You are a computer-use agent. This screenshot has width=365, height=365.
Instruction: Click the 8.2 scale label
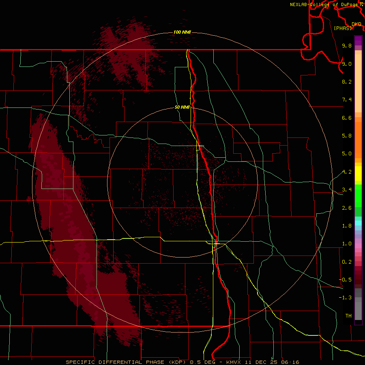[347, 82]
